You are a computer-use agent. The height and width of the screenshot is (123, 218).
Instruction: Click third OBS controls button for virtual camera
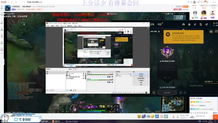(x=141, y=78)
